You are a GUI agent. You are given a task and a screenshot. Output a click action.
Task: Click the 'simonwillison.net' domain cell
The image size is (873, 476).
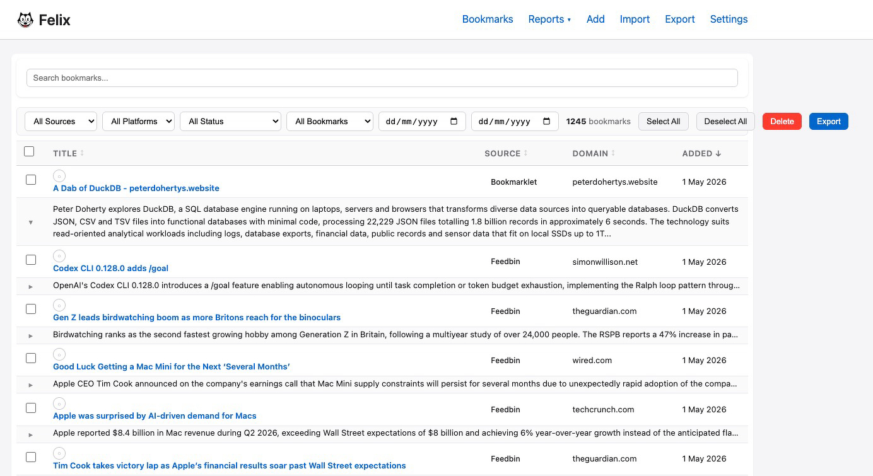click(605, 262)
